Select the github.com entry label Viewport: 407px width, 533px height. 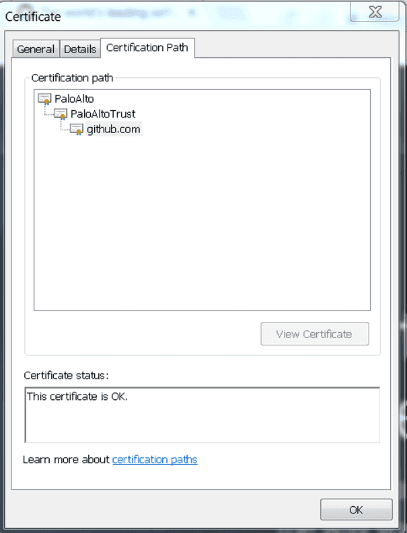coord(114,129)
